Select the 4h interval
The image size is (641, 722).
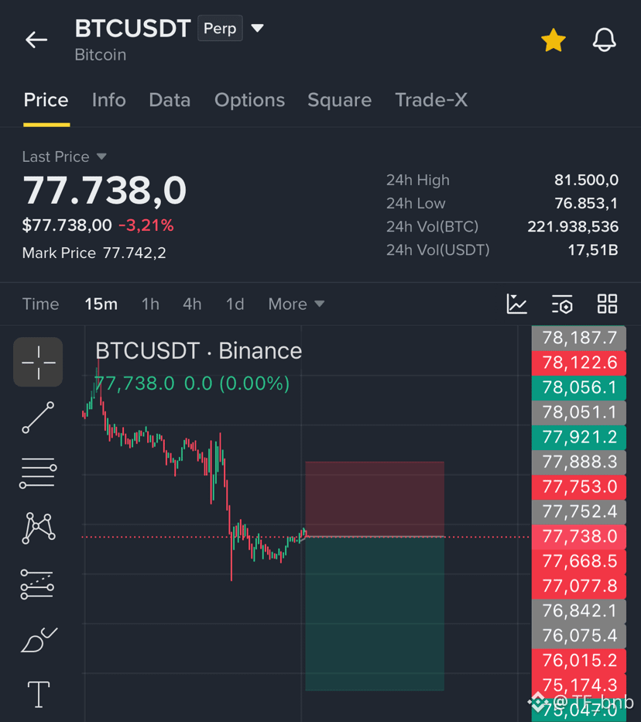point(192,304)
